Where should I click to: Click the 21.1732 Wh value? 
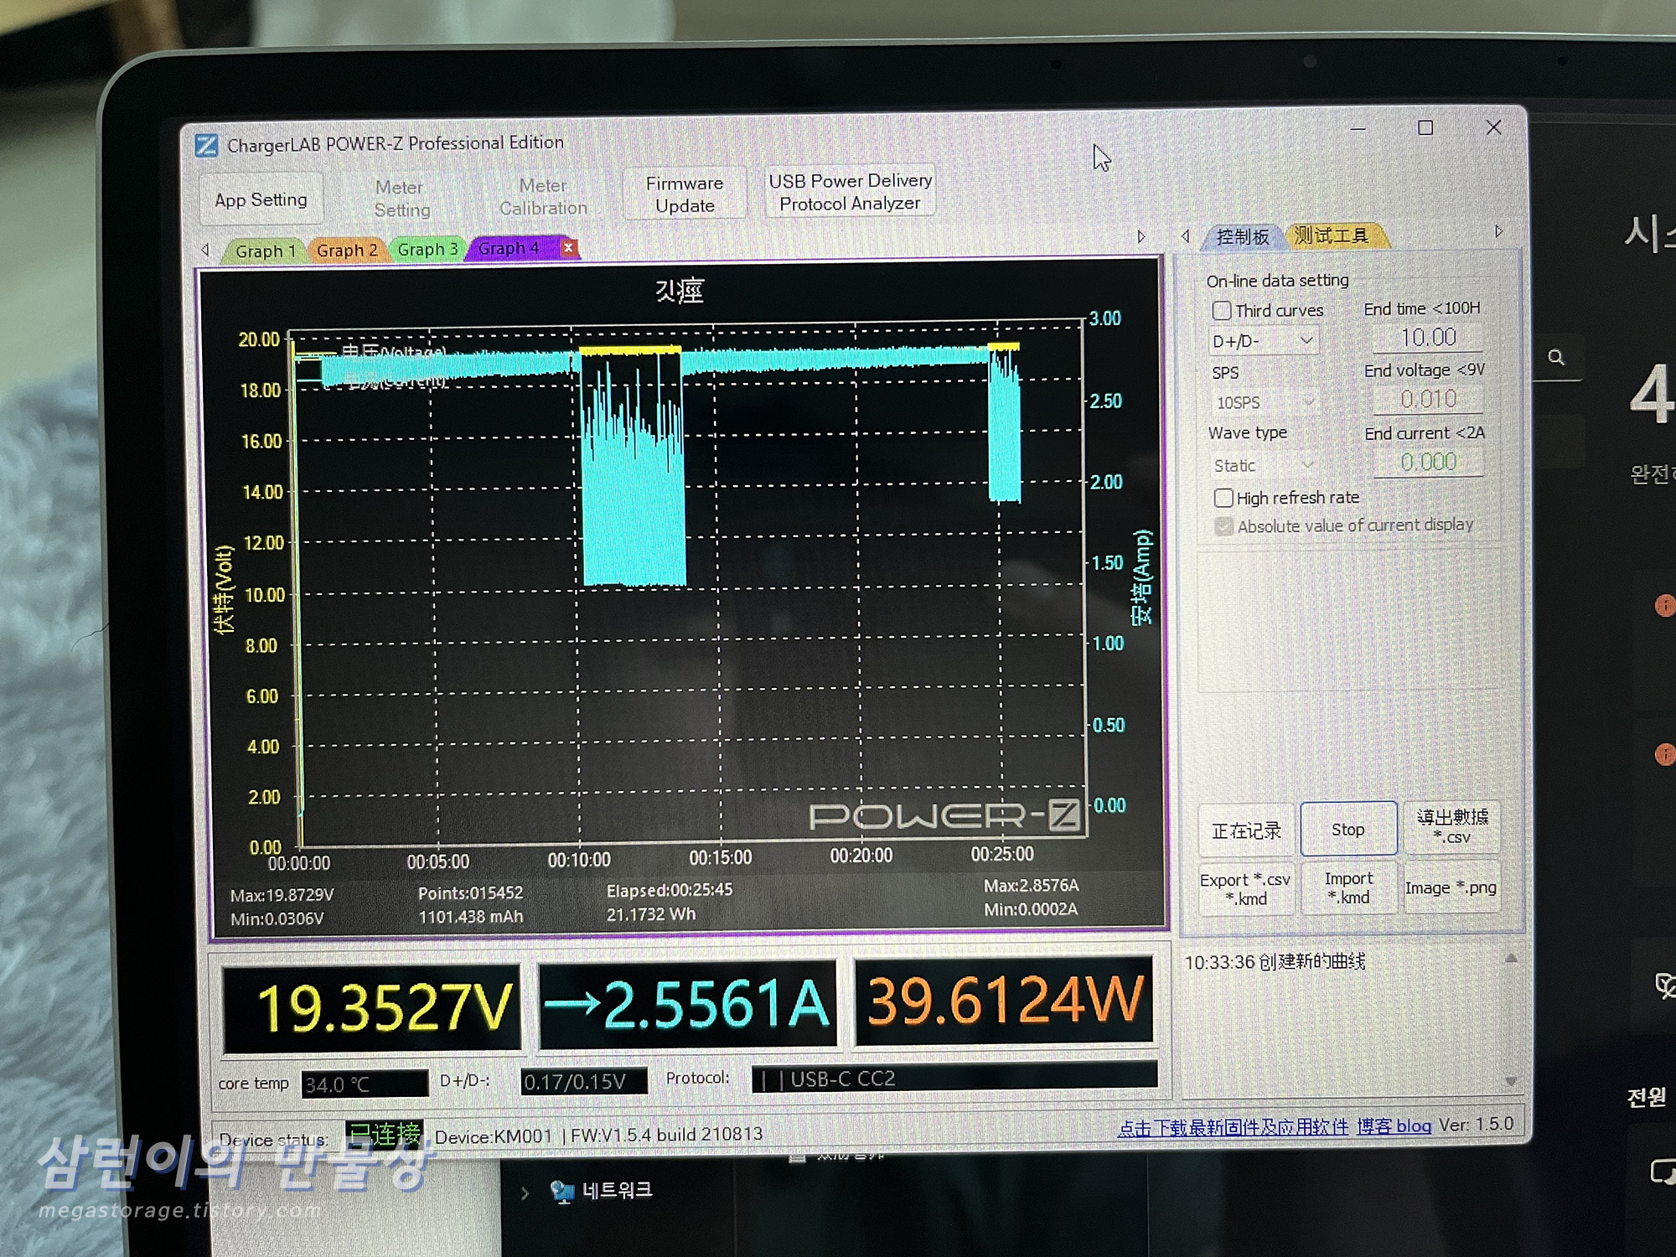651,914
